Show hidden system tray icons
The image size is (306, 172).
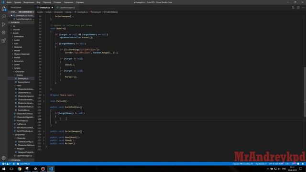point(268,169)
